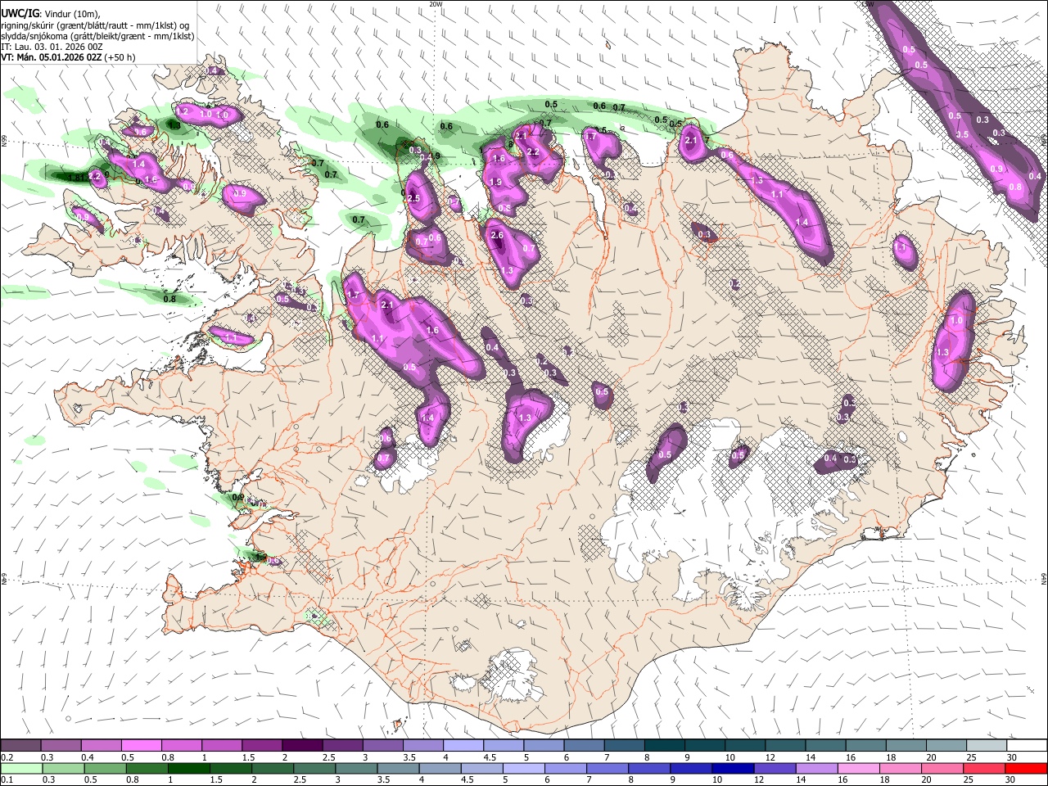Select the darkest purple 2–2.5 snowfall legend swatch
The width and height of the screenshot is (1048, 786).
pos(302,746)
